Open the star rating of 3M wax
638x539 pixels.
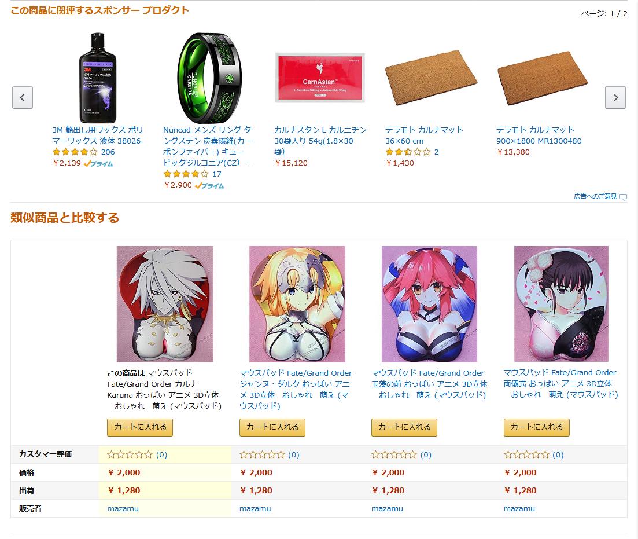click(x=75, y=152)
